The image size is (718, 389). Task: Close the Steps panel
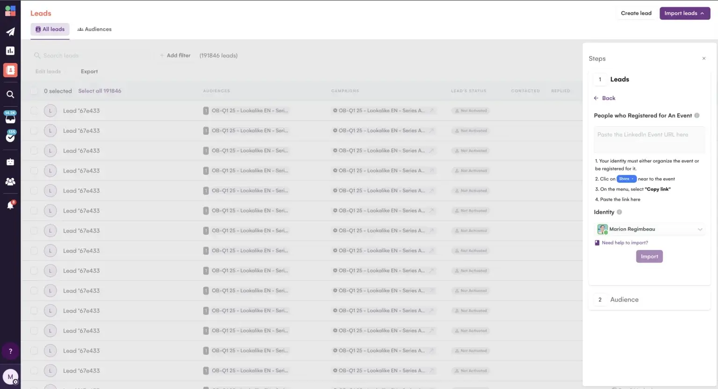tap(704, 58)
